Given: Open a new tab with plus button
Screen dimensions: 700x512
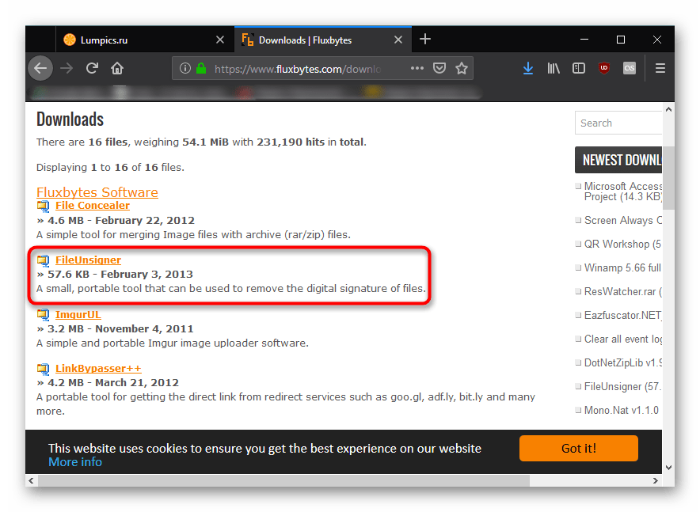Looking at the screenshot, I should pyautogui.click(x=425, y=40).
